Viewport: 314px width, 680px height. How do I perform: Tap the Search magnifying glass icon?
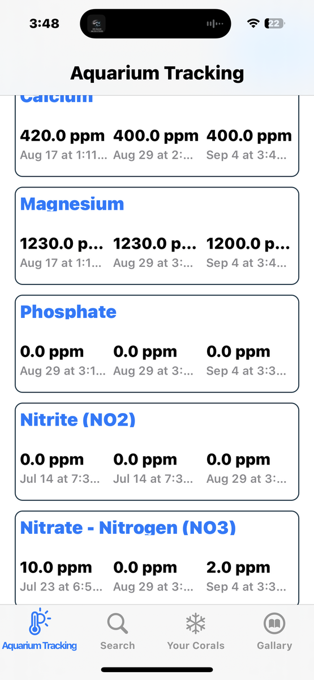click(x=118, y=624)
